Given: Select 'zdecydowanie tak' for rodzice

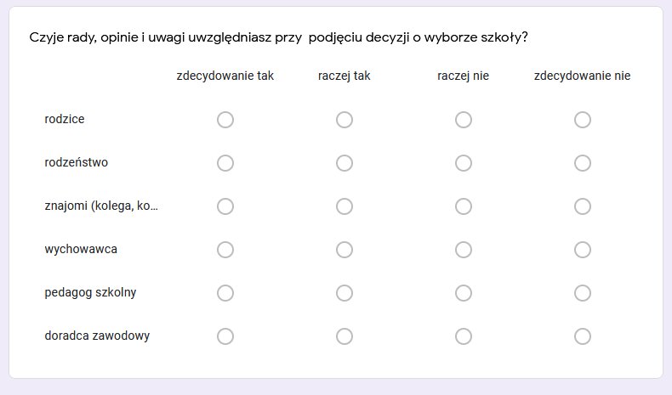Looking at the screenshot, I should pos(225,120).
